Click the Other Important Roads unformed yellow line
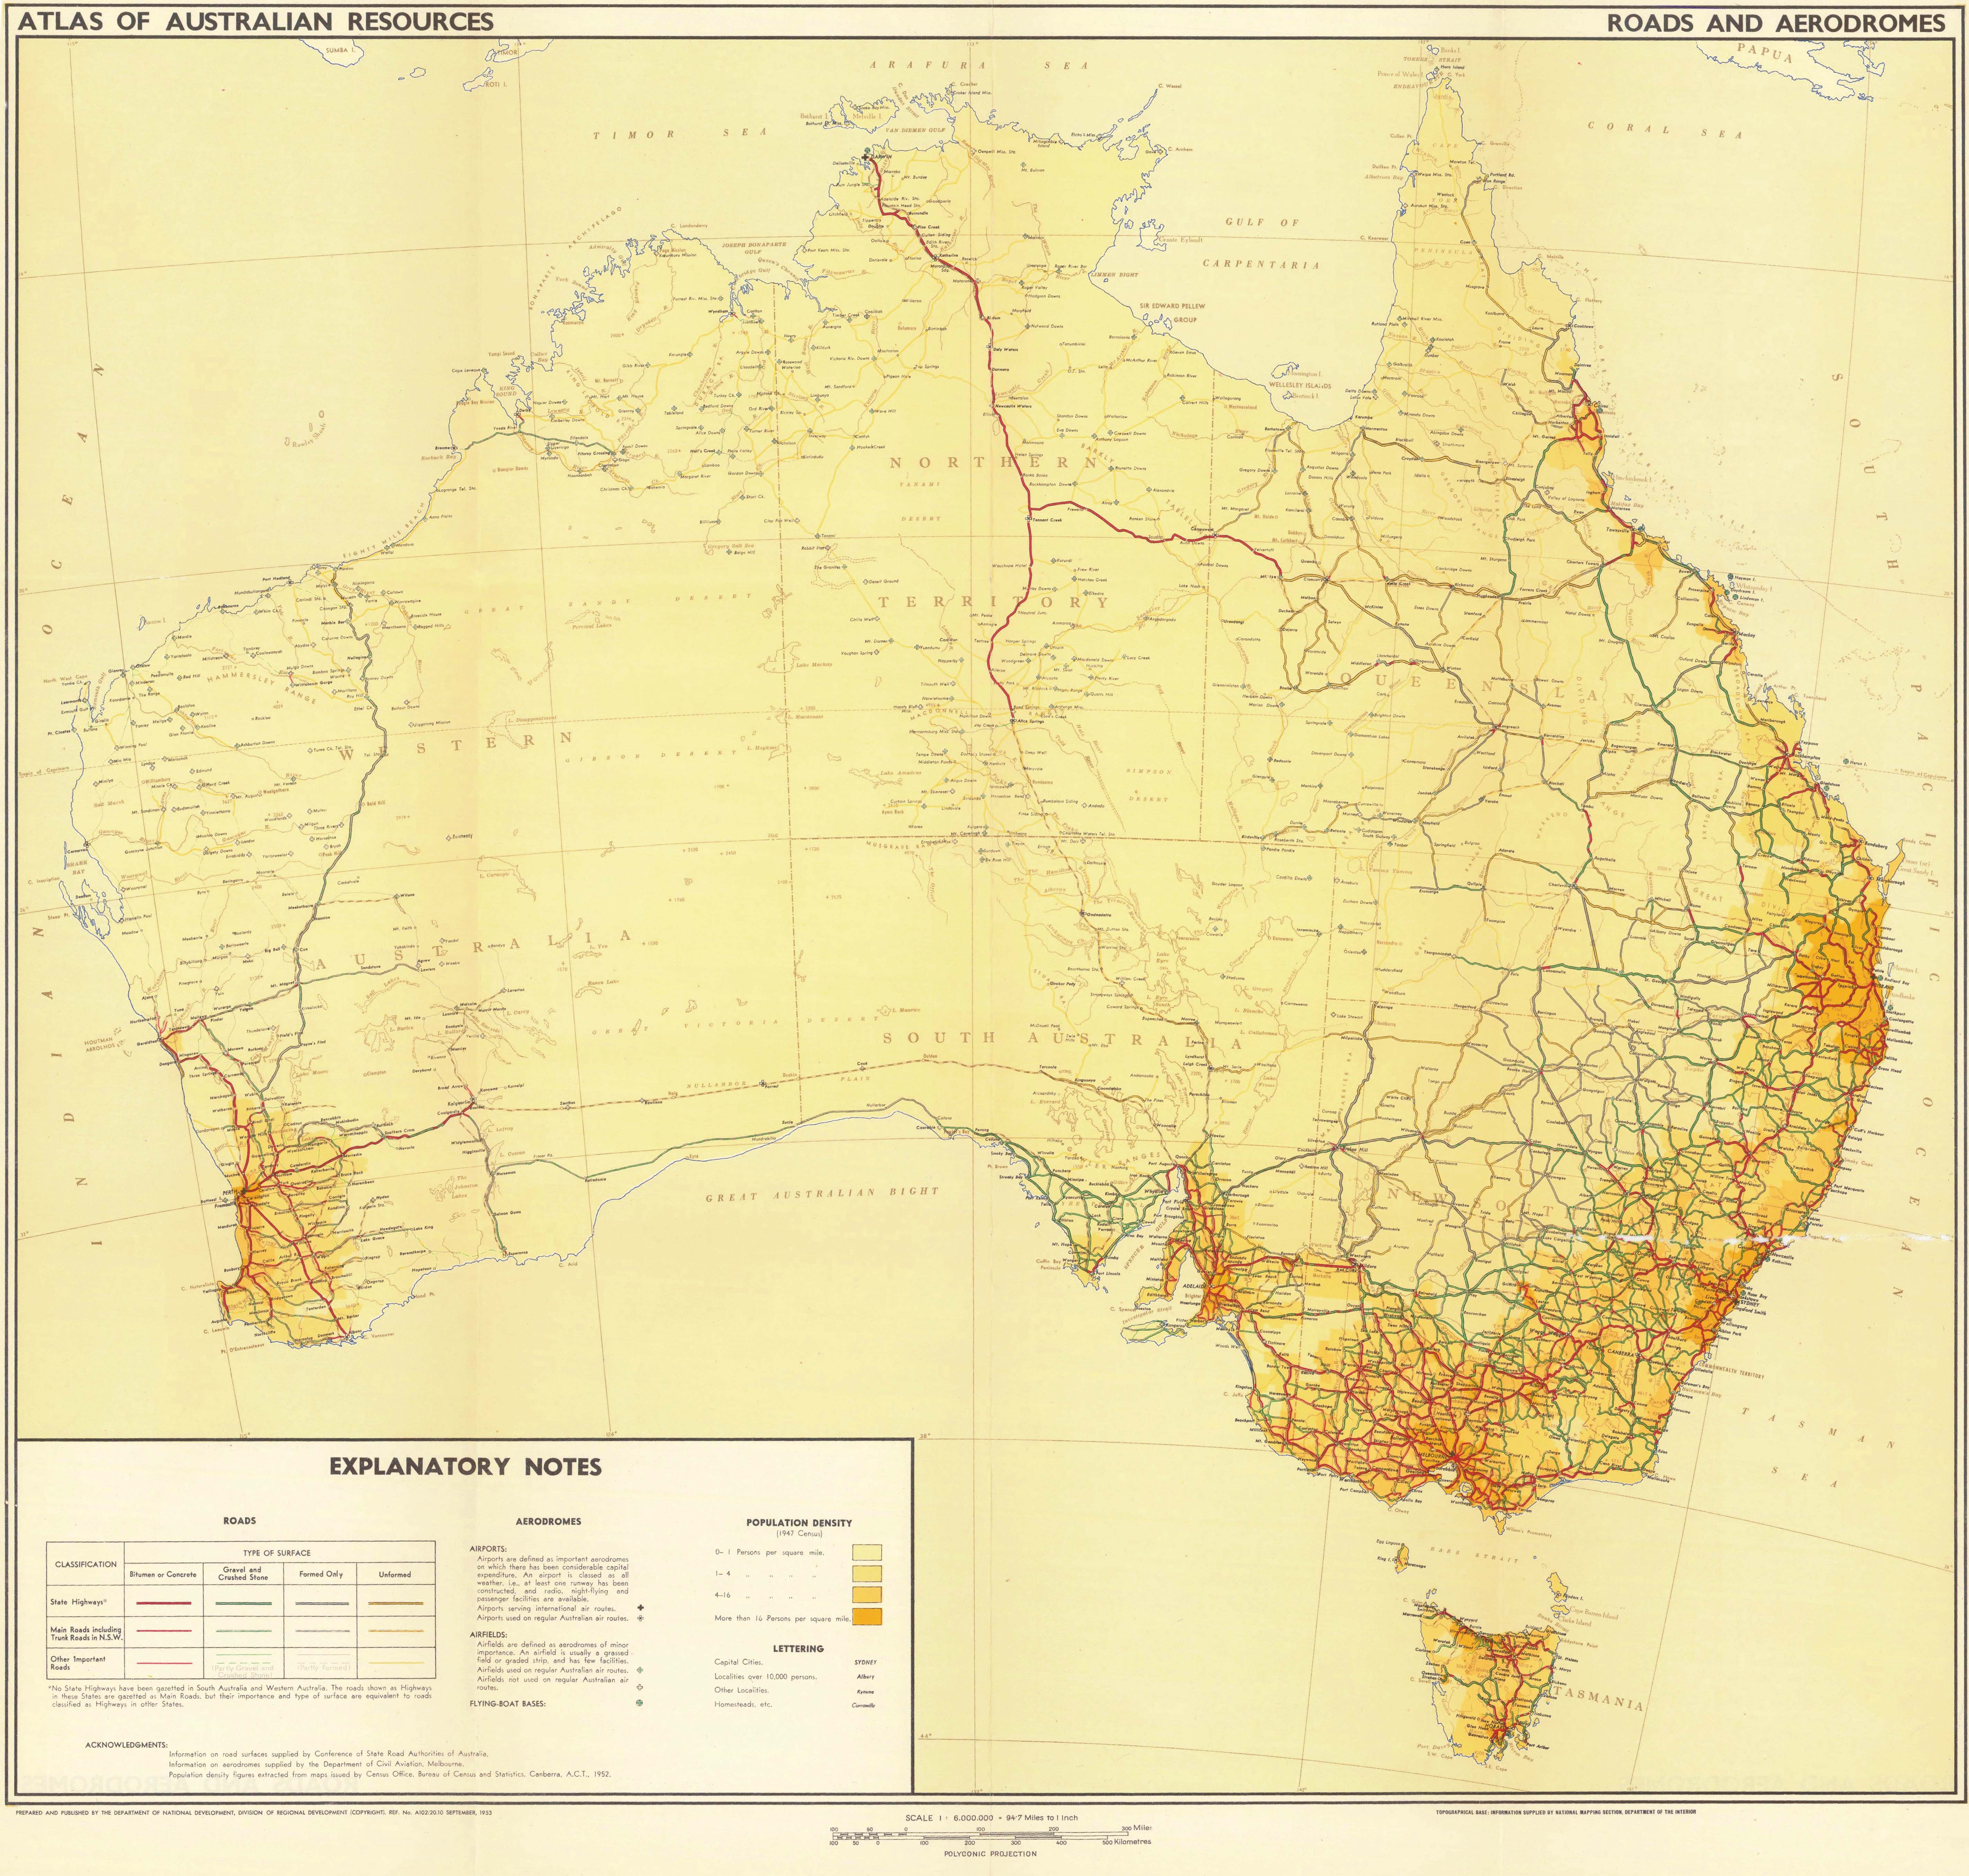Screen dimensions: 1969x1876 (396, 1663)
